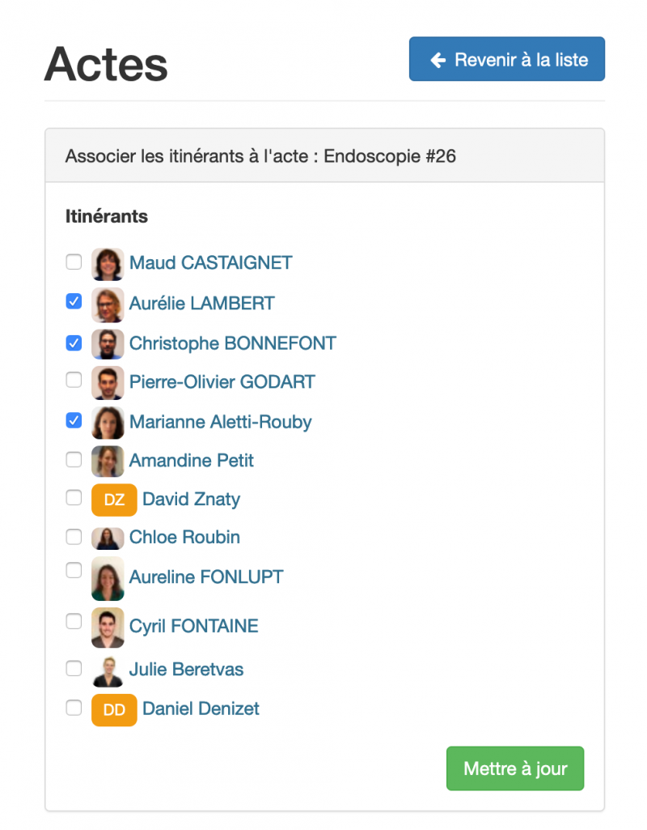The height and width of the screenshot is (830, 647).
Task: Click Amandine Petit's avatar thumbnail
Action: tap(107, 462)
